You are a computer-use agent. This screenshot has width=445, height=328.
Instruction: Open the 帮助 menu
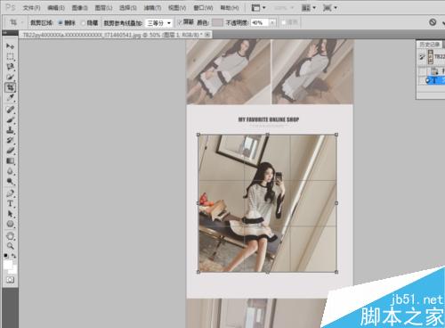230,8
